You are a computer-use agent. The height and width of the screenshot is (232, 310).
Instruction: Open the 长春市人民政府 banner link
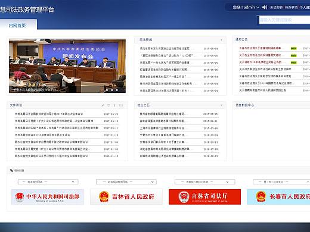[278, 197]
